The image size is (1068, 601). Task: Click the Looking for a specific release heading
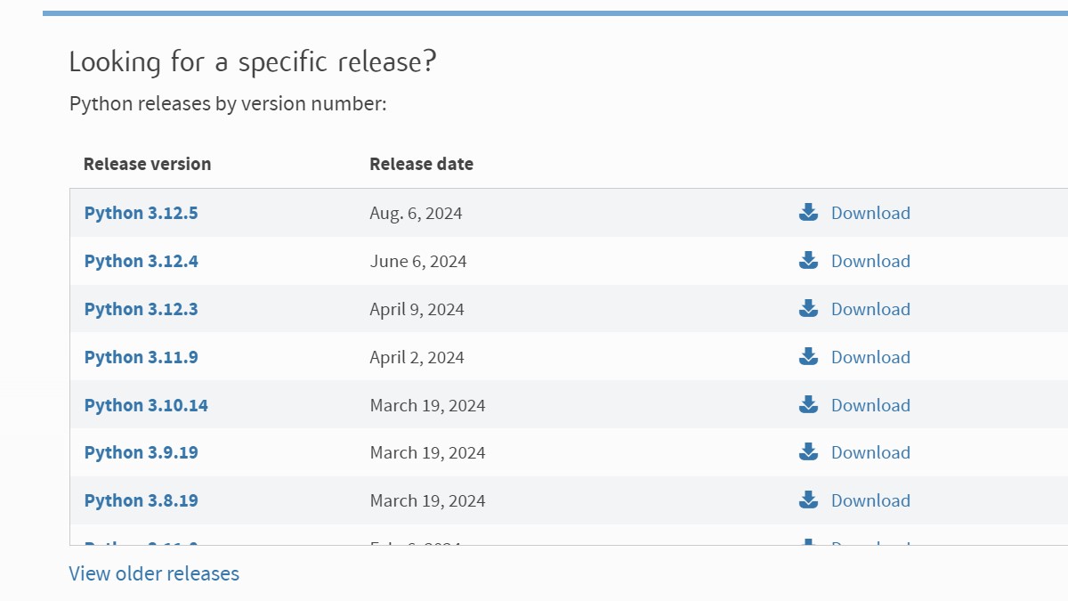[253, 62]
